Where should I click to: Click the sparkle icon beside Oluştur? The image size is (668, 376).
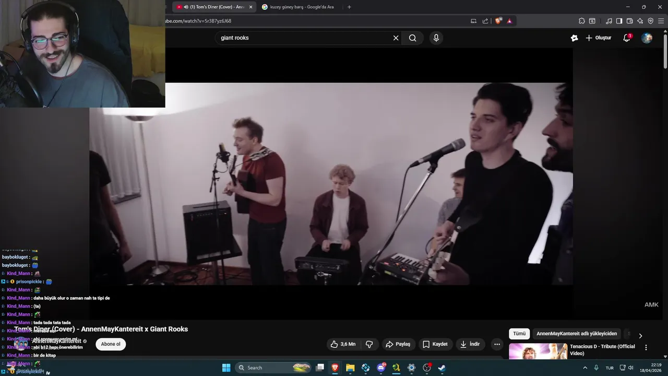point(575,38)
